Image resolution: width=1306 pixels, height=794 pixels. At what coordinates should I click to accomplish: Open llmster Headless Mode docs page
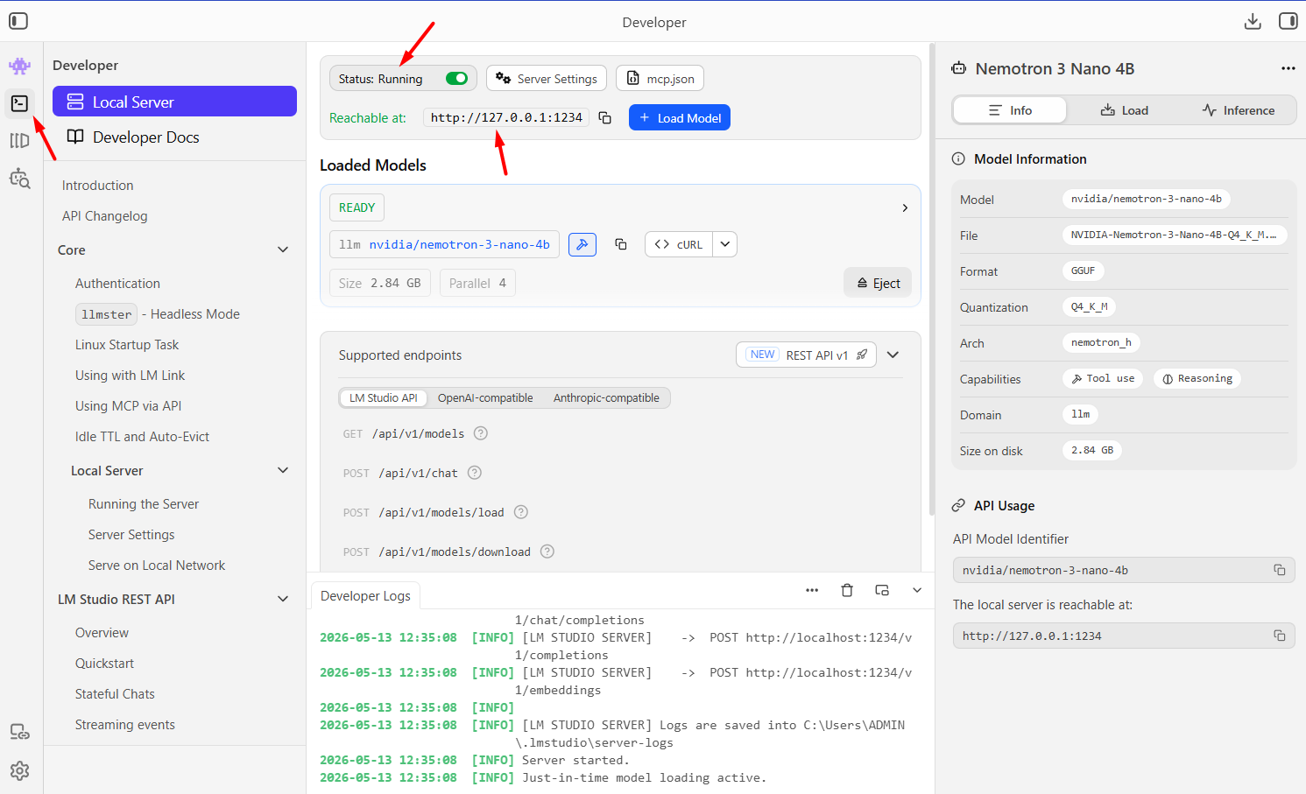(158, 314)
